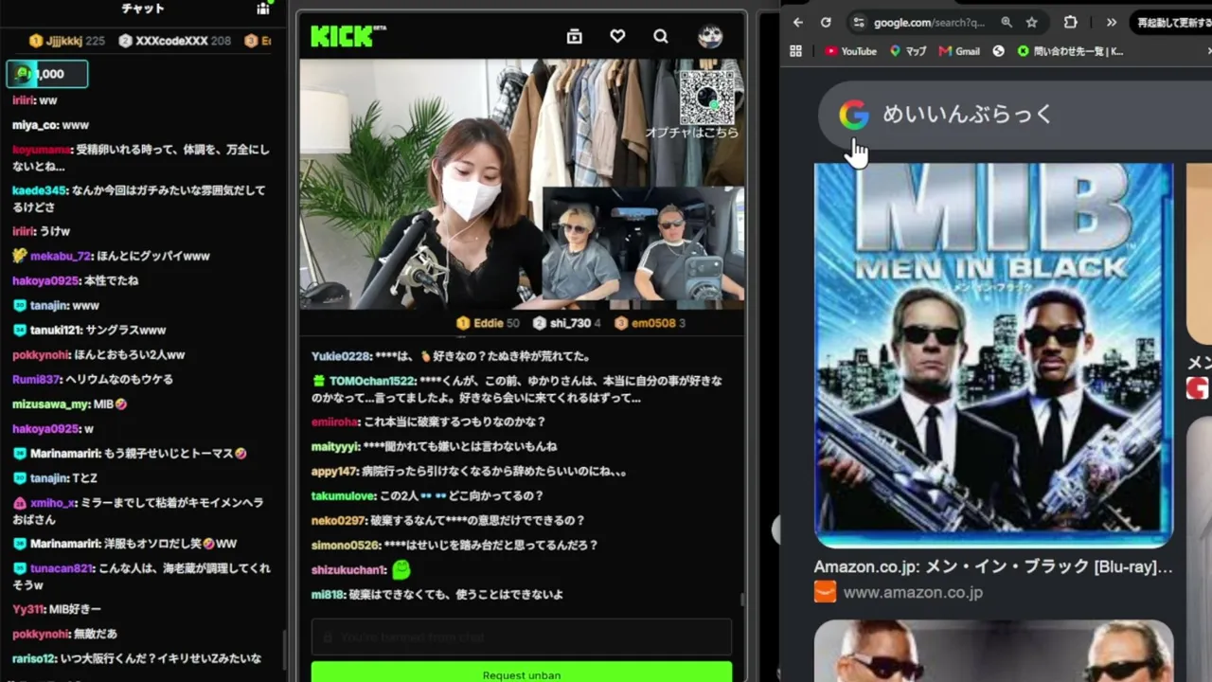The width and height of the screenshot is (1212, 682).
Task: Click username mizusawa_my in left chat
Action: pos(51,404)
